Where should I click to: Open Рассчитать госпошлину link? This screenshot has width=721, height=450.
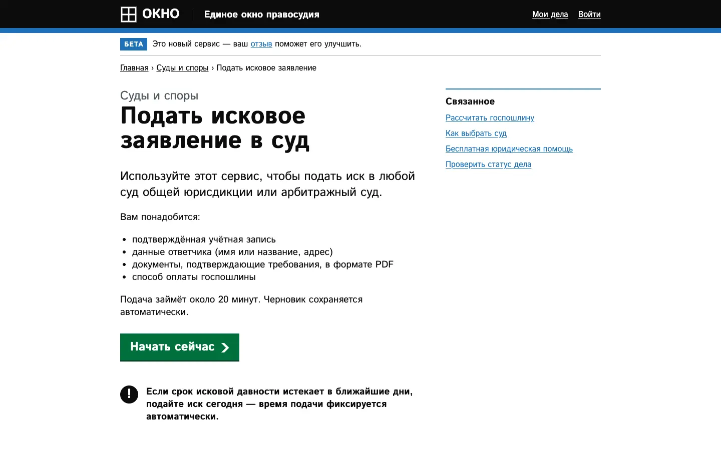[x=490, y=118]
